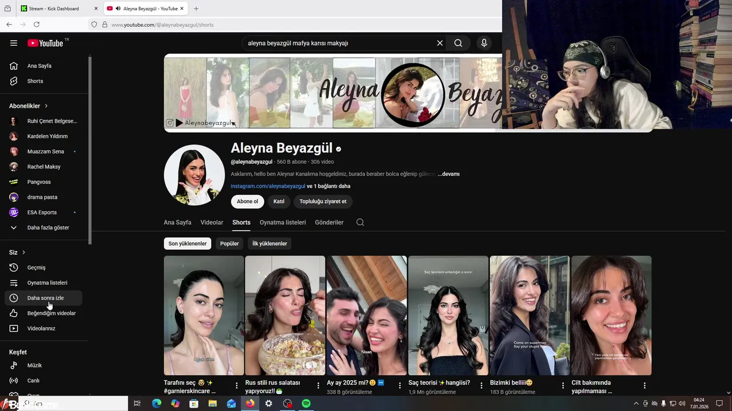Clear the search box text

click(440, 43)
